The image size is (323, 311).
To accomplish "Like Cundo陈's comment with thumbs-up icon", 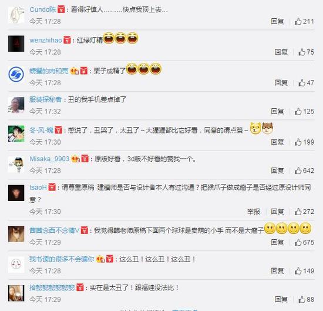I will click(x=298, y=21).
